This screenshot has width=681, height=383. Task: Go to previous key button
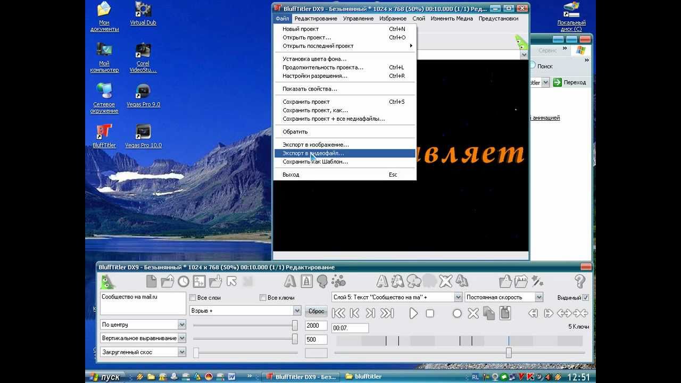pos(354,313)
